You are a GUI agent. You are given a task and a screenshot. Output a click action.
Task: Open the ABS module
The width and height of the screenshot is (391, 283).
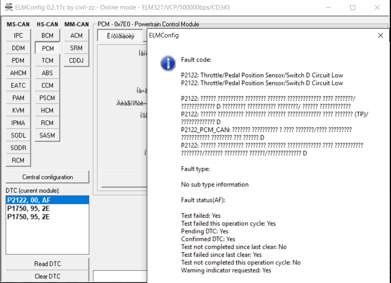47,73
